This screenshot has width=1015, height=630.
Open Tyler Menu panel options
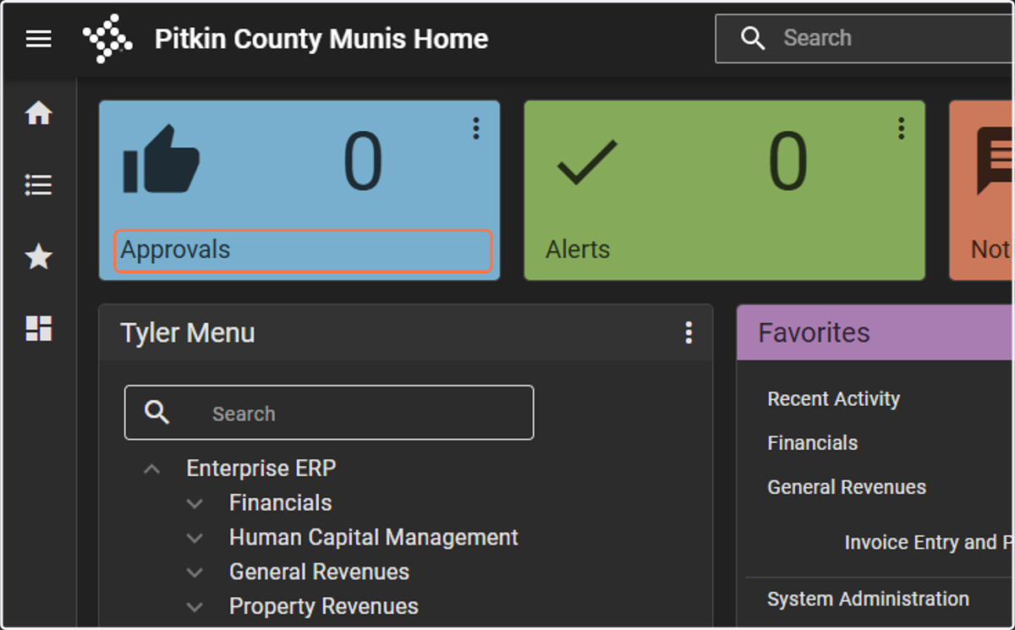pyautogui.click(x=689, y=333)
